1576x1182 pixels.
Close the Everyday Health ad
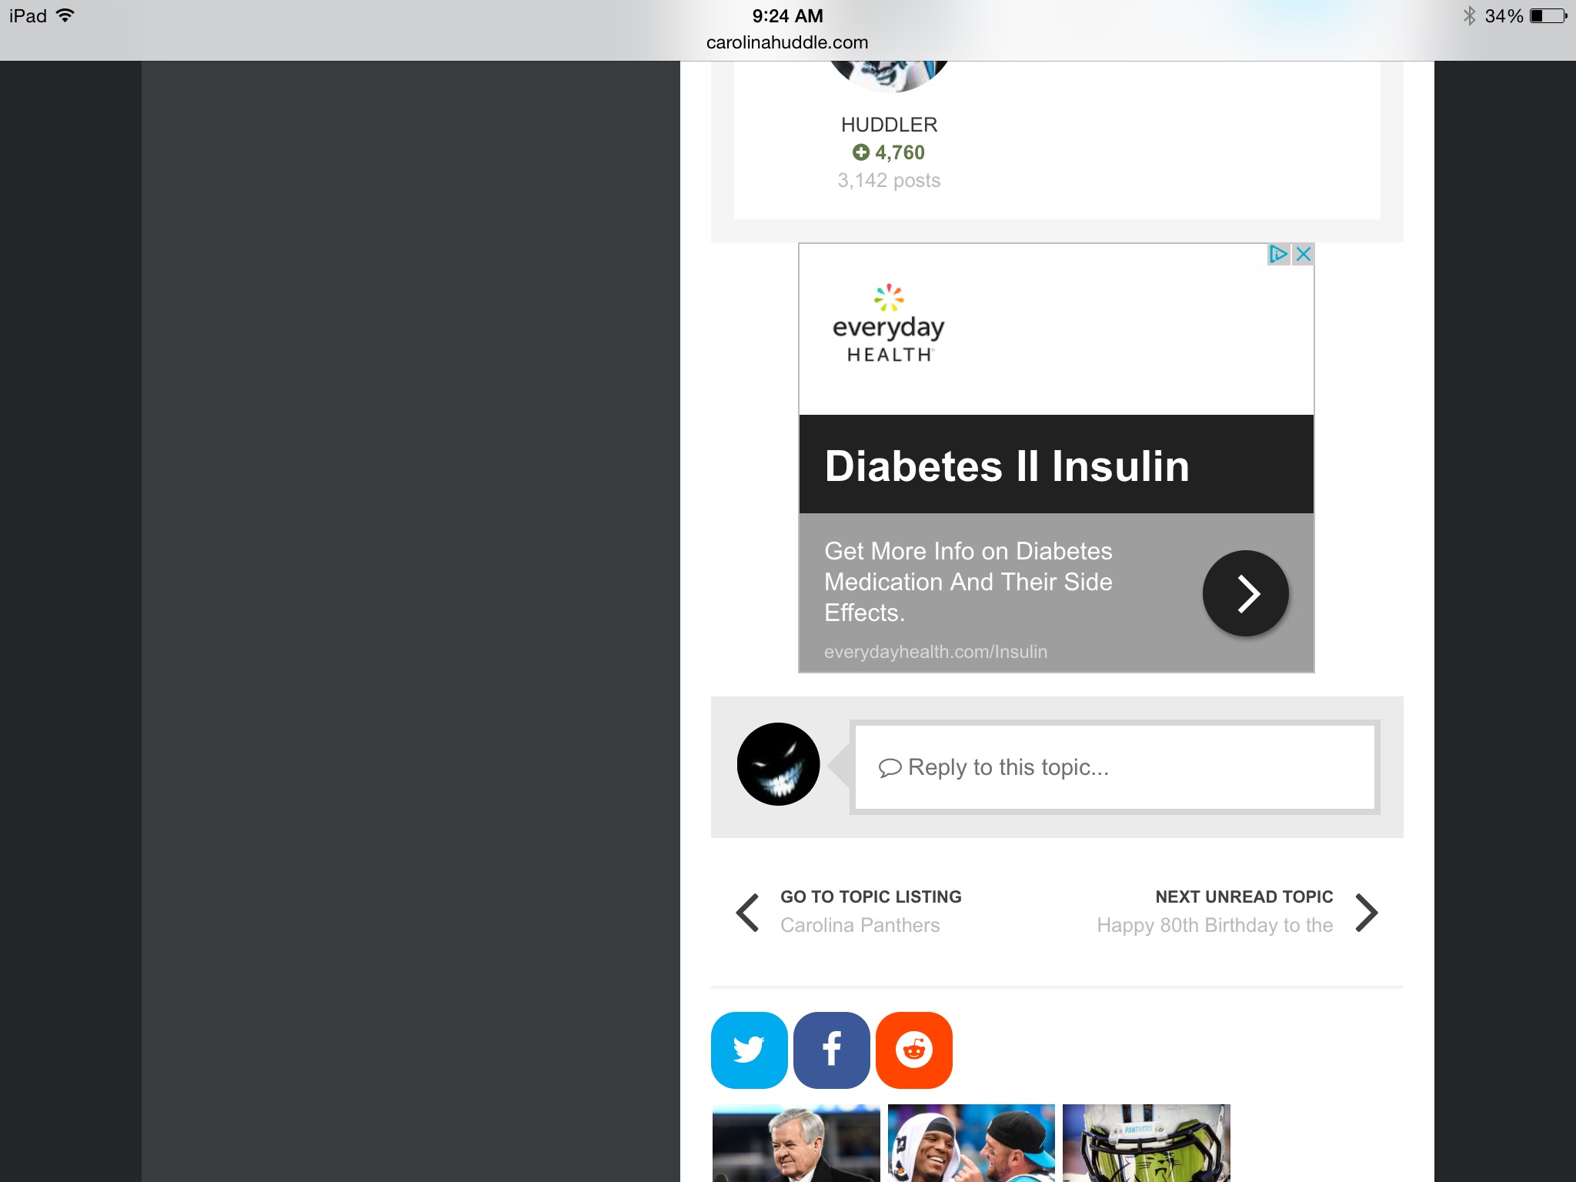[1303, 254]
